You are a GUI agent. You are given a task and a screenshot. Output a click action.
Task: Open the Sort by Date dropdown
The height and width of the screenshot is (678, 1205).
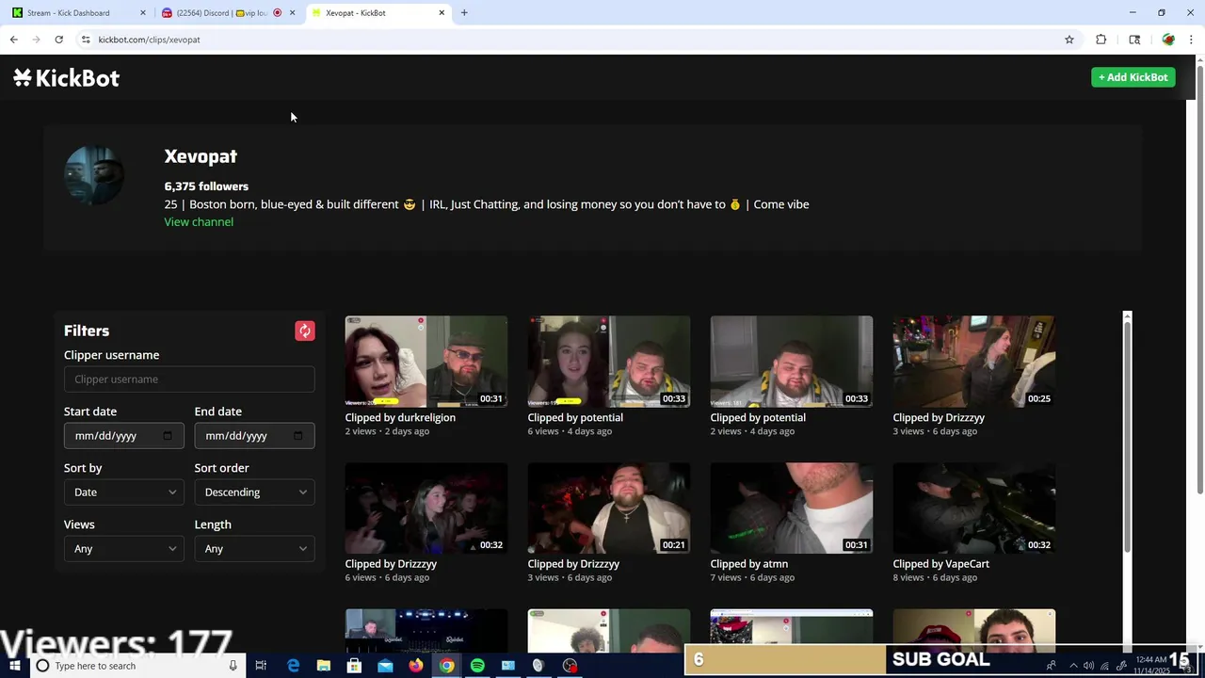[124, 492]
